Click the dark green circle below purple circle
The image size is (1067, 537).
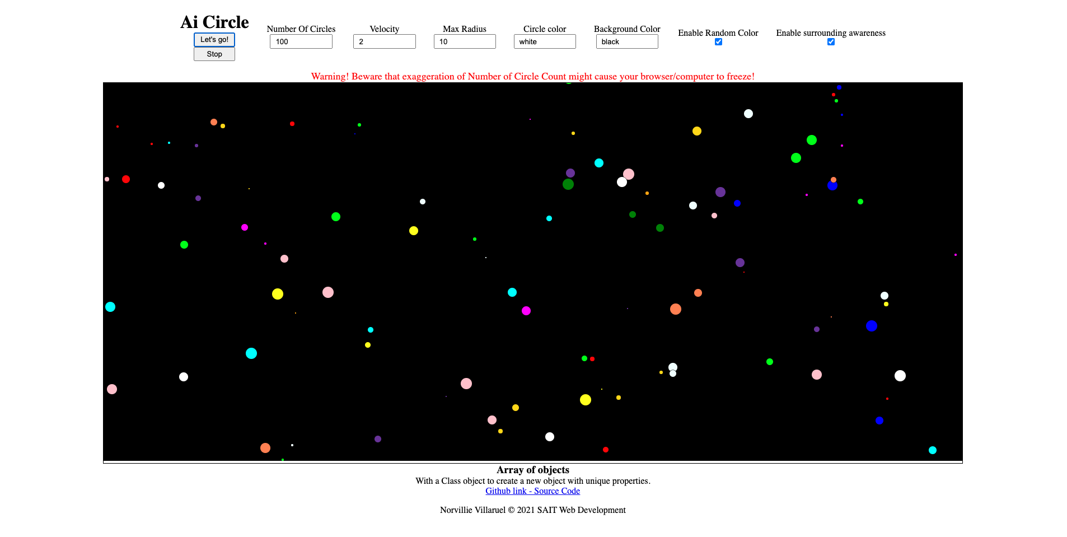click(568, 184)
